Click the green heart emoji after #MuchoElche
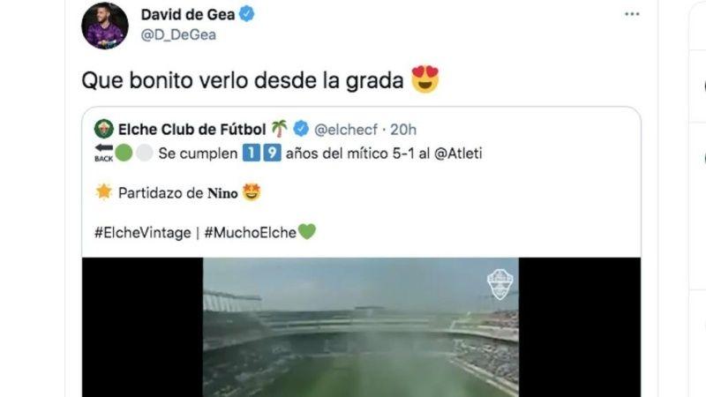This screenshot has height=397, width=706. click(x=307, y=232)
